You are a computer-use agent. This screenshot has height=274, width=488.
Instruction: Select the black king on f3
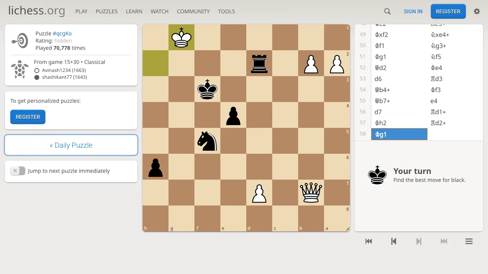[207, 89]
